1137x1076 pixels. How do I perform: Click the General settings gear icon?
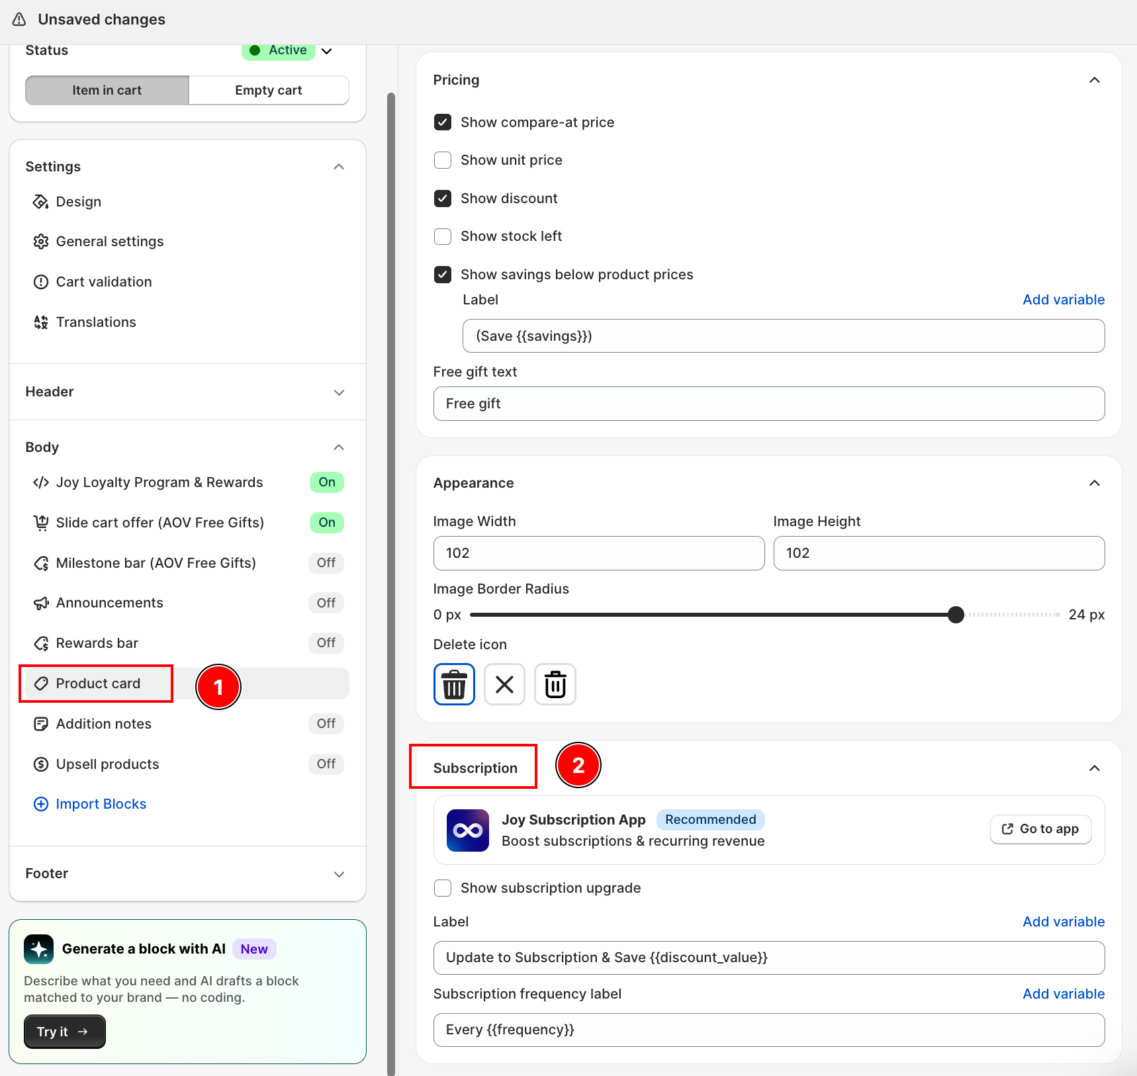pyautogui.click(x=41, y=242)
